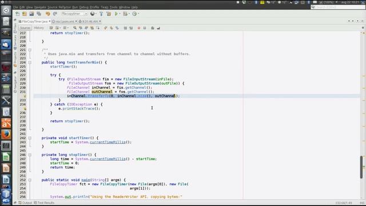Click the Open Project toolbar icon

click(x=31, y=14)
